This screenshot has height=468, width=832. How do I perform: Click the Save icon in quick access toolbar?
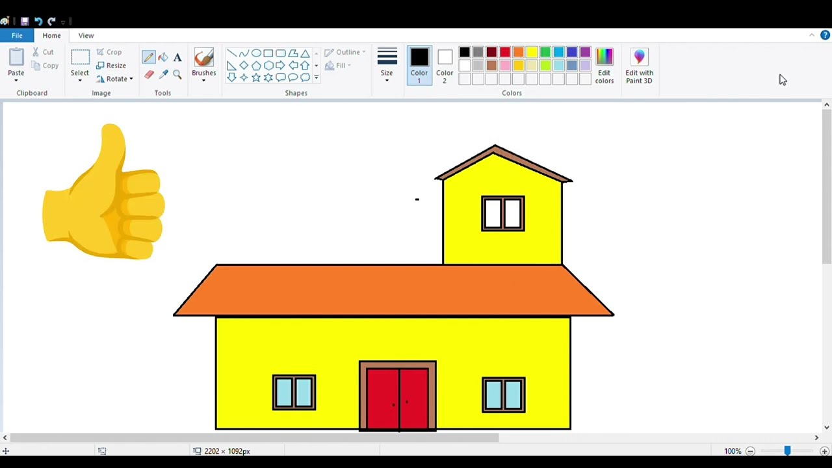(x=25, y=21)
